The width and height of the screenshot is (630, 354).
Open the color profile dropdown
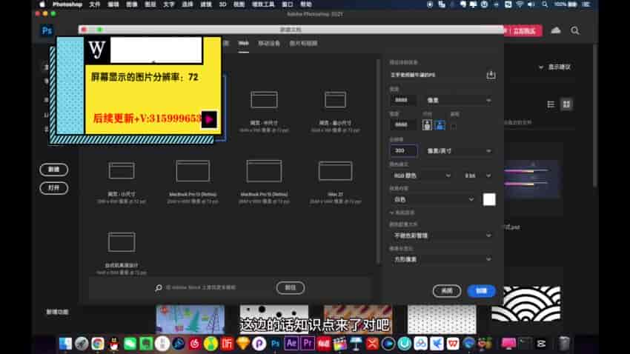click(442, 236)
